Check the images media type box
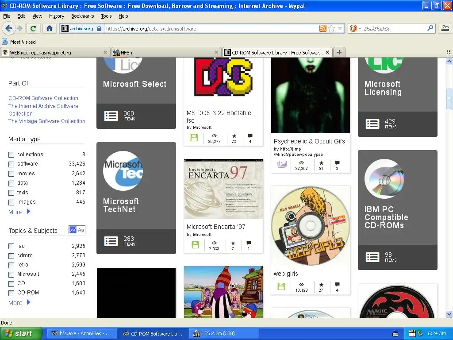This screenshot has width=453, height=340. pos(11,202)
